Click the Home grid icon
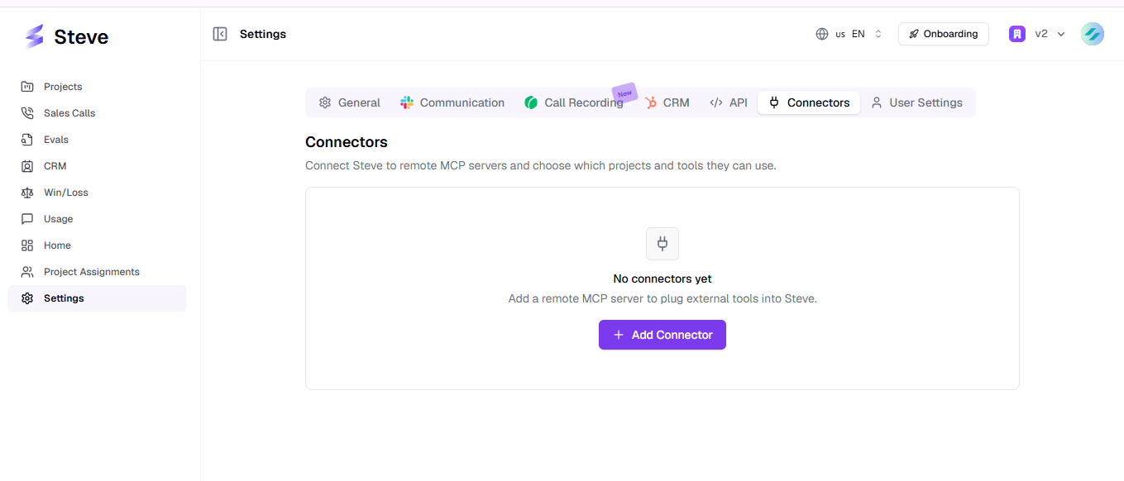 (27, 245)
